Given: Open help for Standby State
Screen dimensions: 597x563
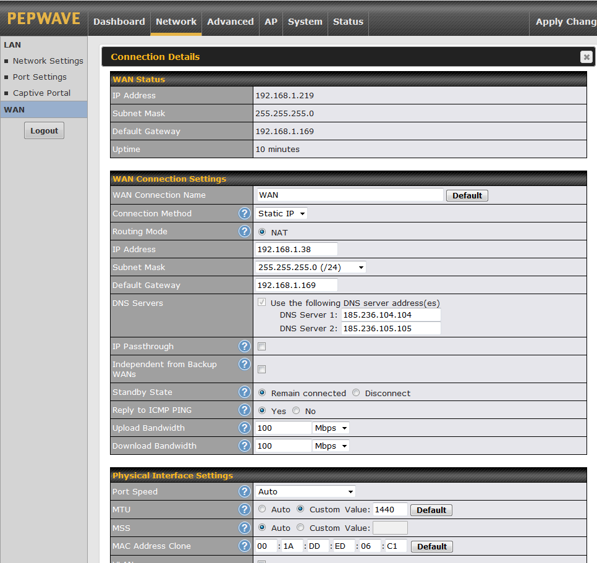Looking at the screenshot, I should click(x=244, y=392).
